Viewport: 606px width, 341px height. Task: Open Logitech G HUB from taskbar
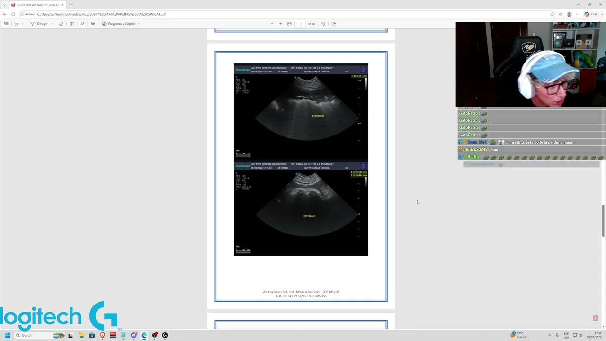(x=165, y=335)
